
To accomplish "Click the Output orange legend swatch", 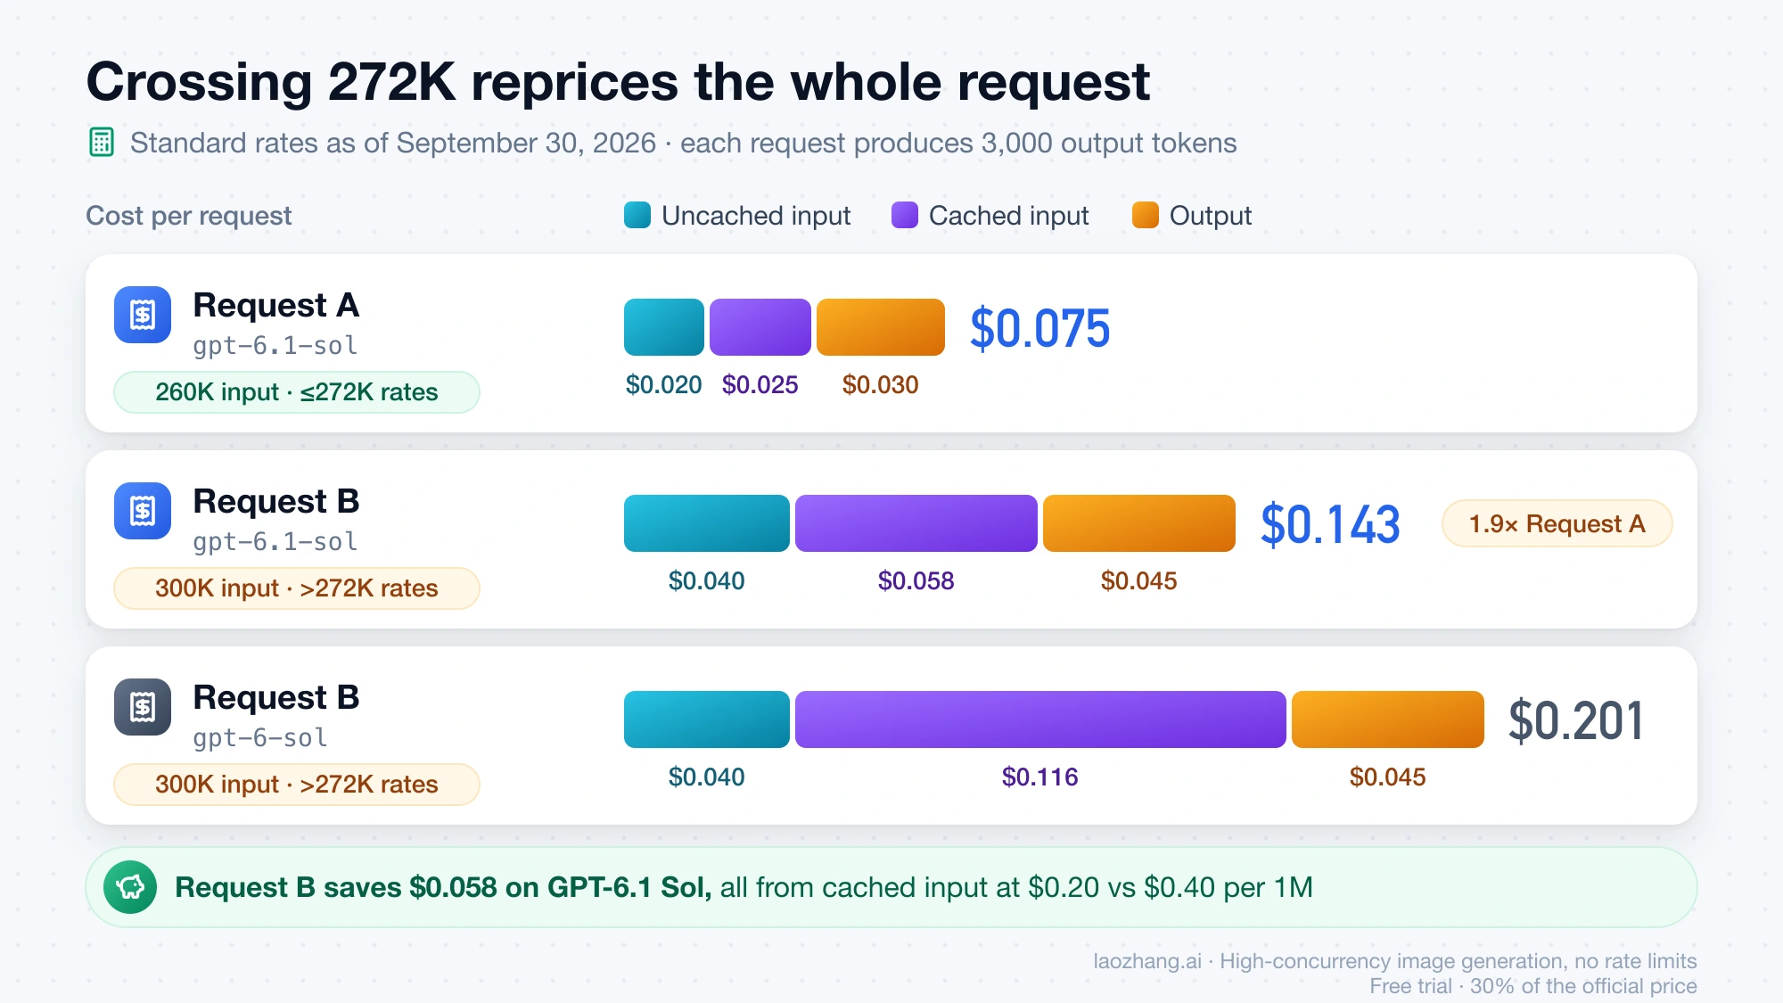I will [x=1146, y=215].
